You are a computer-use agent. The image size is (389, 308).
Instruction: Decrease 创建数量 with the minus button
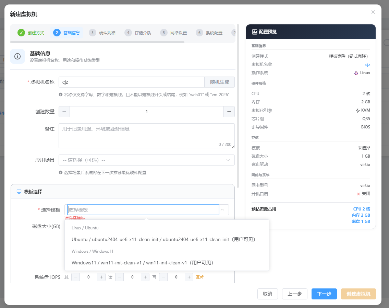(x=64, y=112)
